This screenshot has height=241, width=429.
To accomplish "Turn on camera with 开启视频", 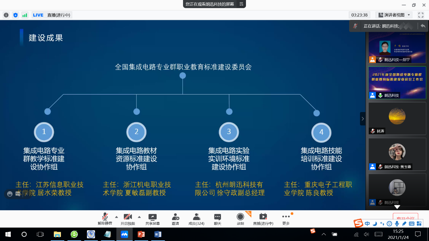I will coord(128,217).
